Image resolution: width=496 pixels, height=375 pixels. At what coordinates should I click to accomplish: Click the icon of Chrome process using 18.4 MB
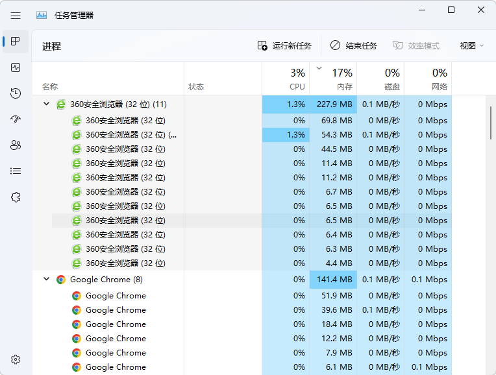pos(76,324)
